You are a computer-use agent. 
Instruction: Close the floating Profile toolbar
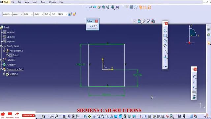tap(166, 23)
